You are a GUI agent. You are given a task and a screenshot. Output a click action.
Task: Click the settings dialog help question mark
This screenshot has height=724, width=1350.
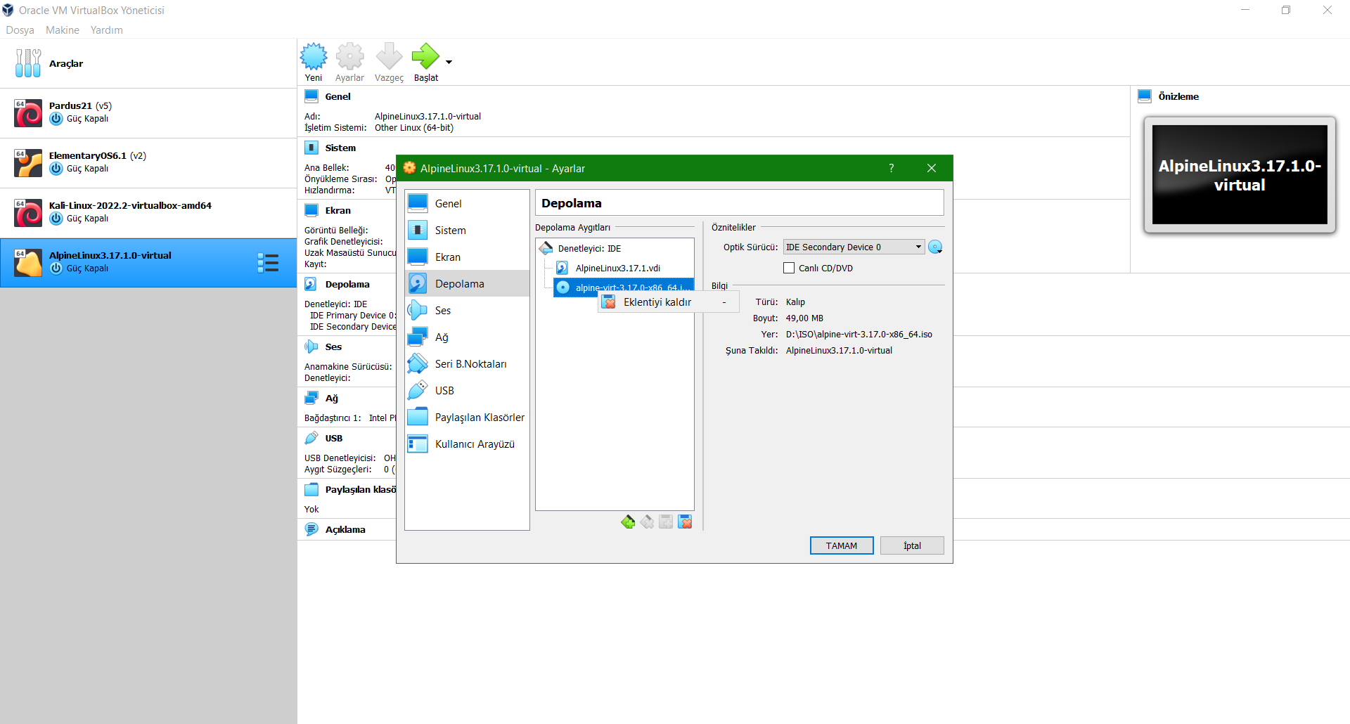coord(892,168)
